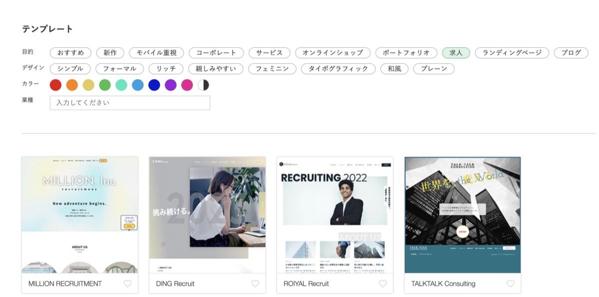Select the mint teal color swatch
599x297 pixels.
tap(121, 85)
